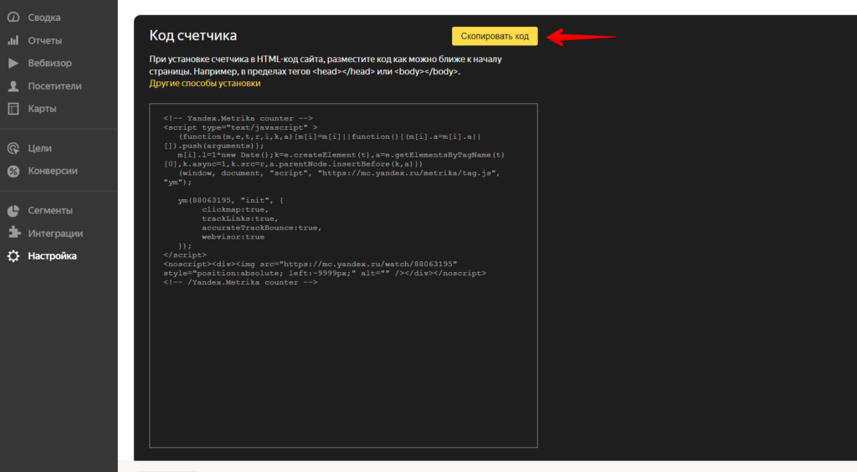
Task: Click the Отчеты bar chart icon
Action: (13, 40)
